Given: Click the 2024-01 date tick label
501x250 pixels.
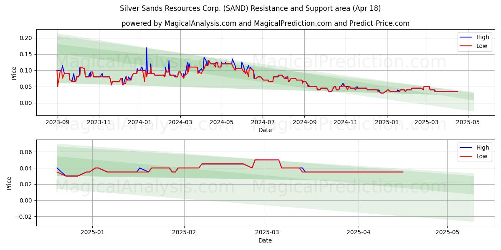Looking at the screenshot, I should [139, 122].
